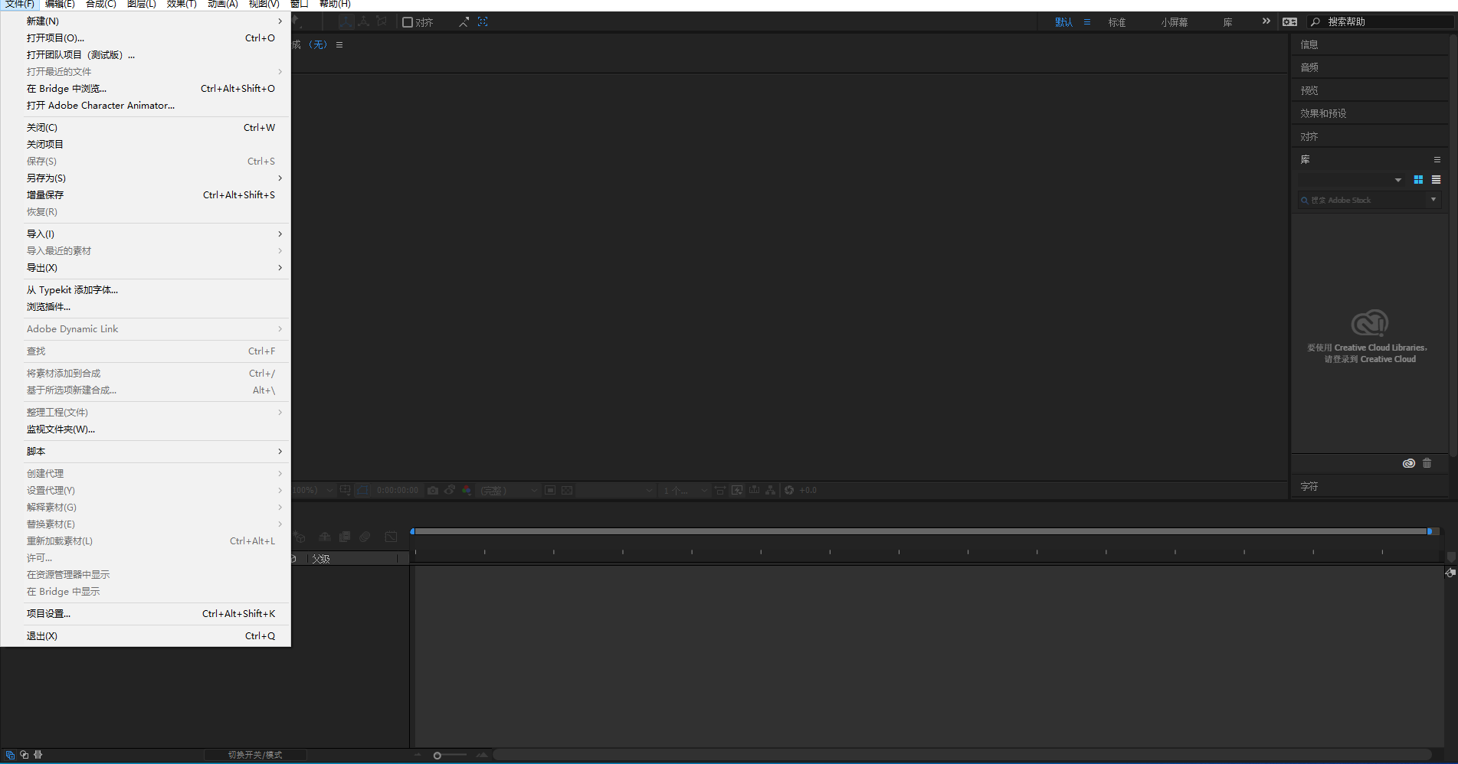Enable frame blending in the timeline
The image size is (1458, 764).
[345, 537]
